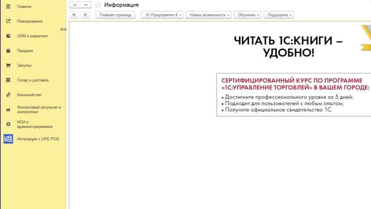Image resolution: width=371 pixels, height=209 pixels.
Task: Open the Главное hamburger menu icon
Action: [x=8, y=7]
